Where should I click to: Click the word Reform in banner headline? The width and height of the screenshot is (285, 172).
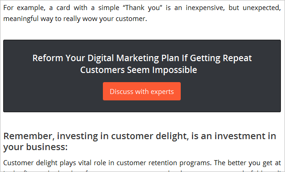coord(48,58)
